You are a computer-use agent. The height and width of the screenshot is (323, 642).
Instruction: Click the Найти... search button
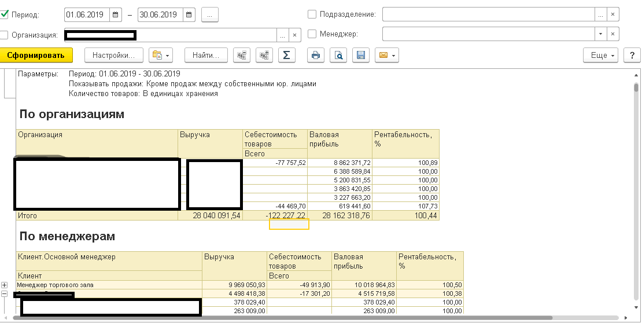(206, 56)
